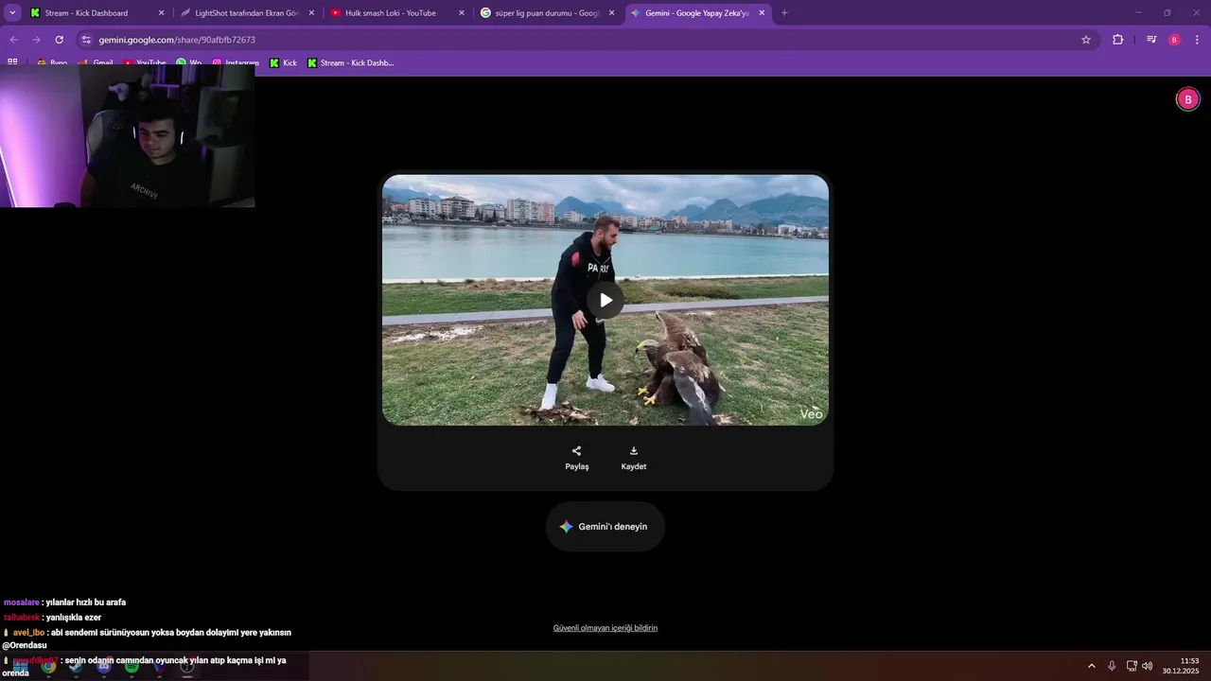Open the Kick bookmark
Image resolution: width=1211 pixels, height=681 pixels.
283,63
